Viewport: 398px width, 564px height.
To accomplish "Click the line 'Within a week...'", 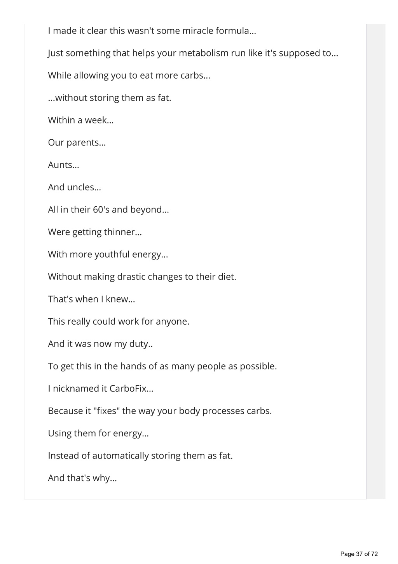I will pos(81,120).
